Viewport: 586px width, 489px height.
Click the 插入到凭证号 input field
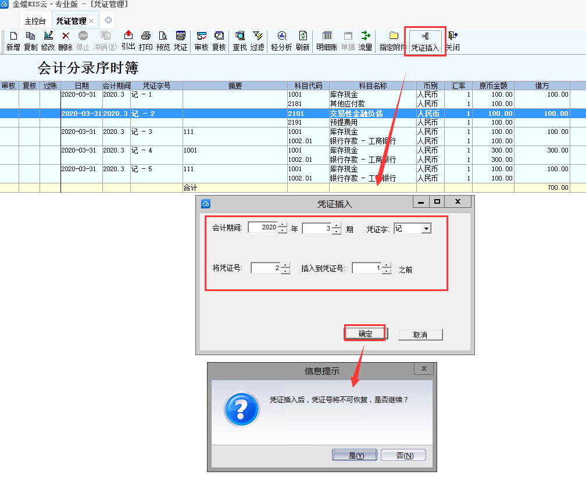click(367, 268)
